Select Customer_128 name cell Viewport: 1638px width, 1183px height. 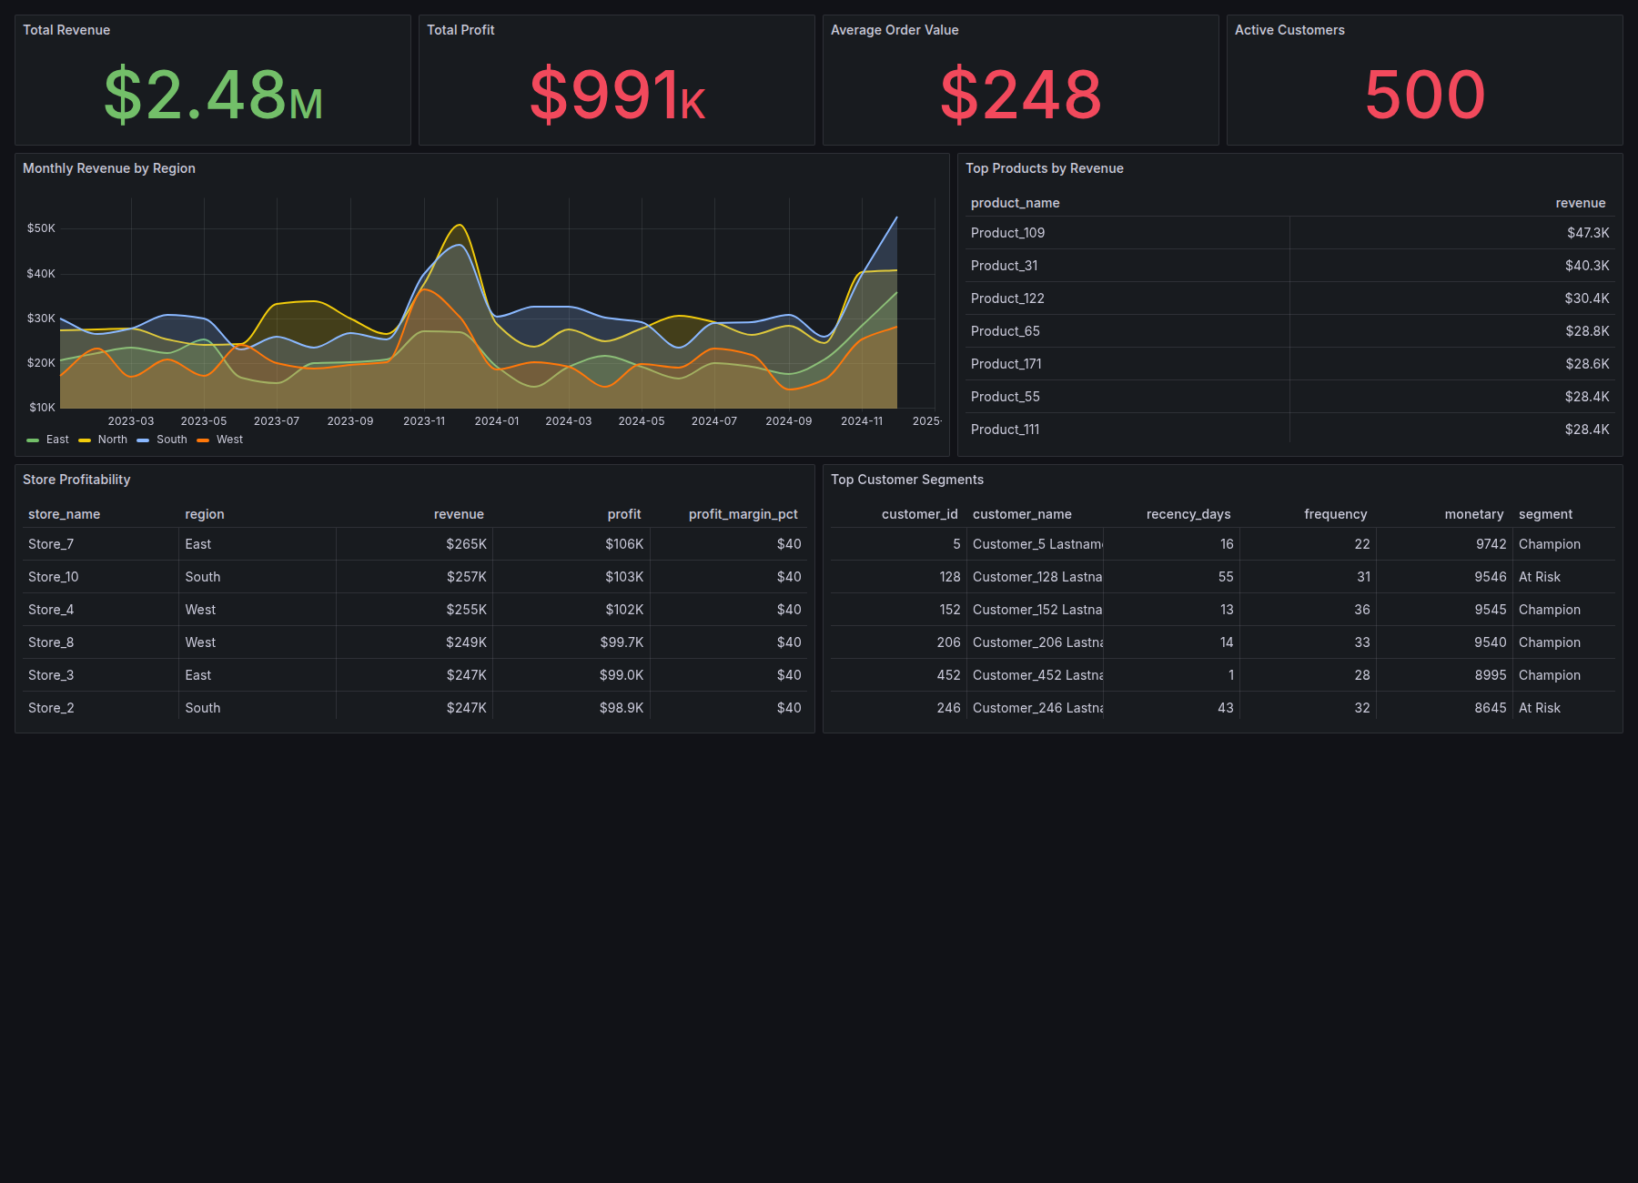1036,577
